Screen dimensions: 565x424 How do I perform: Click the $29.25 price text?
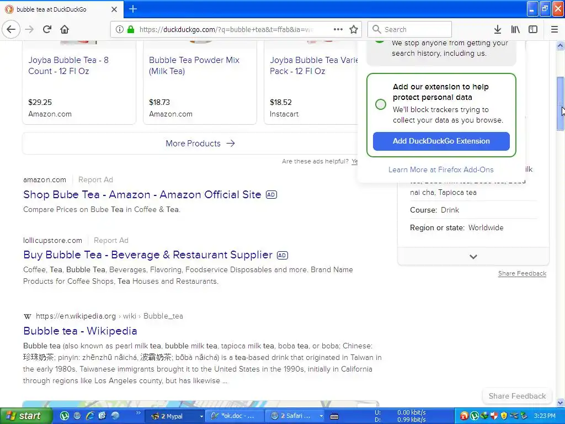click(x=40, y=102)
